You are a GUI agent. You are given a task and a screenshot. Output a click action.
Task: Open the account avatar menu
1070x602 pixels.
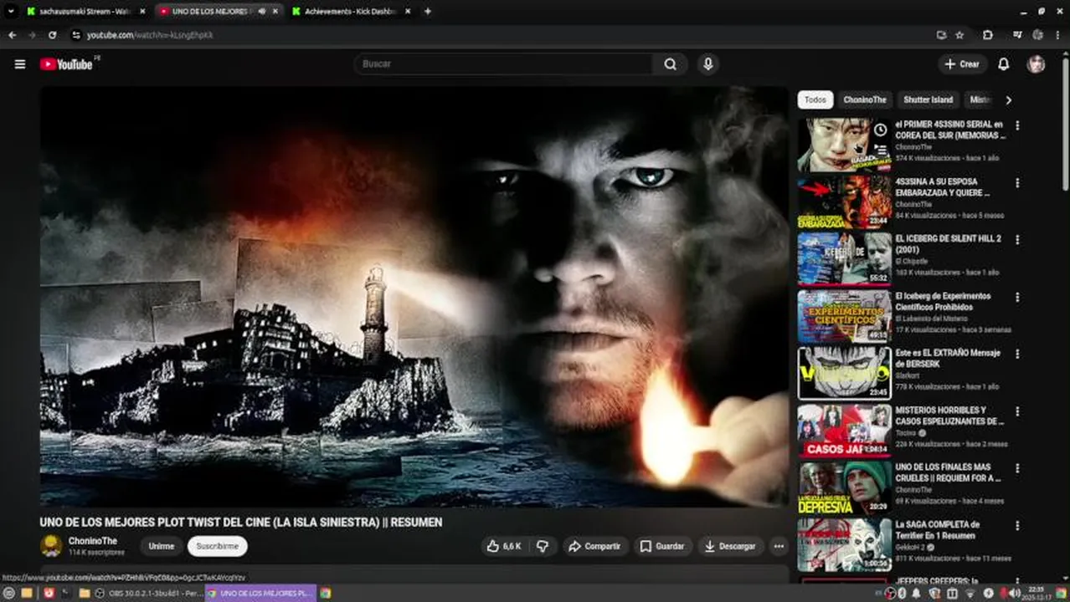click(x=1037, y=64)
